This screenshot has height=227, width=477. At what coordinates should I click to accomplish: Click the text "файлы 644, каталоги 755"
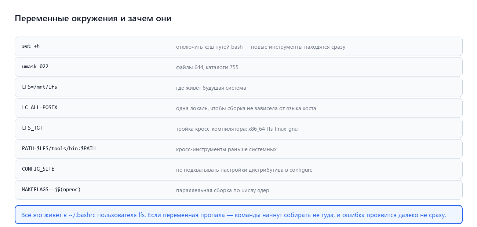tap(207, 67)
